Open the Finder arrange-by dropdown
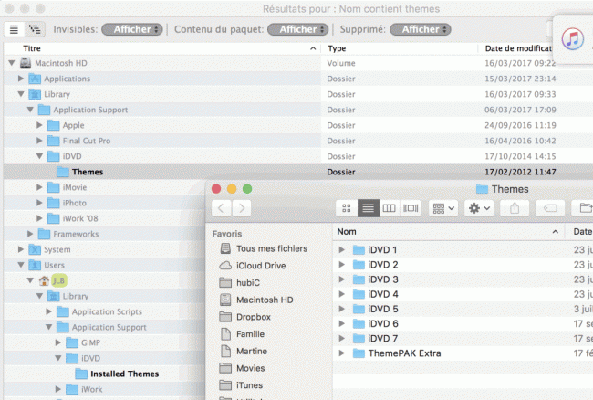This screenshot has width=593, height=400. pos(443,207)
